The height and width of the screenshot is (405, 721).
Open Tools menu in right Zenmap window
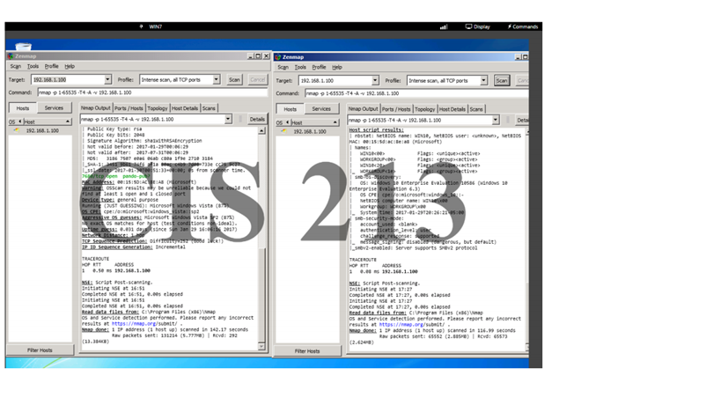(x=300, y=67)
